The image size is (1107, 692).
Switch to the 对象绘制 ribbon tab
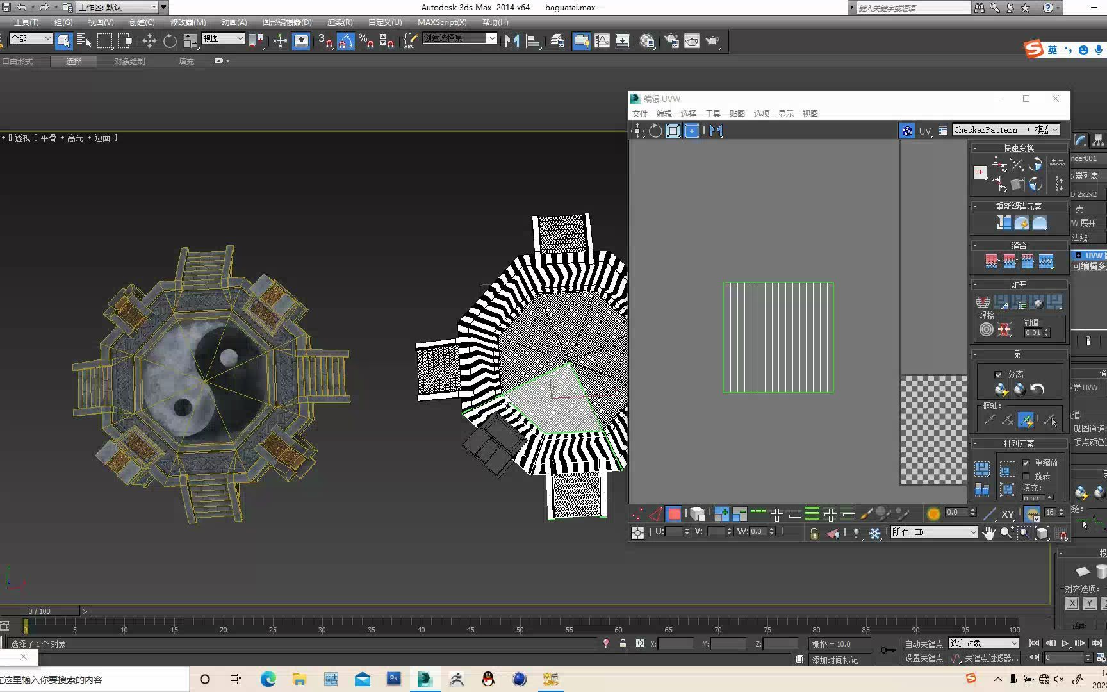click(130, 62)
